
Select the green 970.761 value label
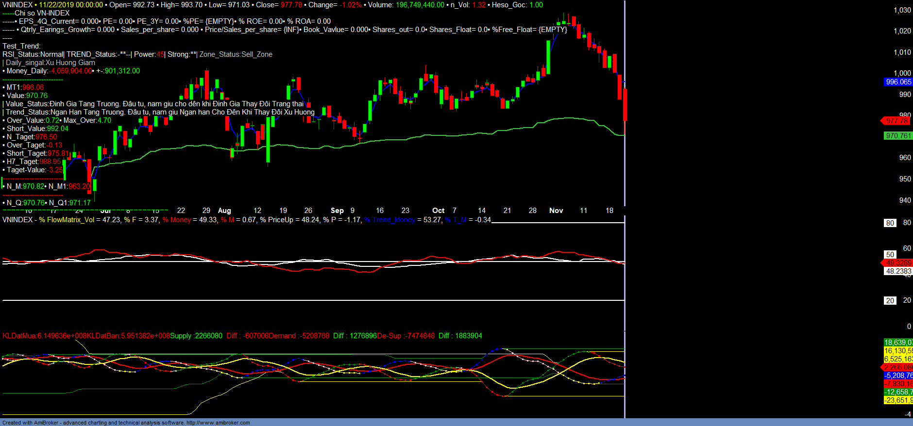[x=898, y=136]
